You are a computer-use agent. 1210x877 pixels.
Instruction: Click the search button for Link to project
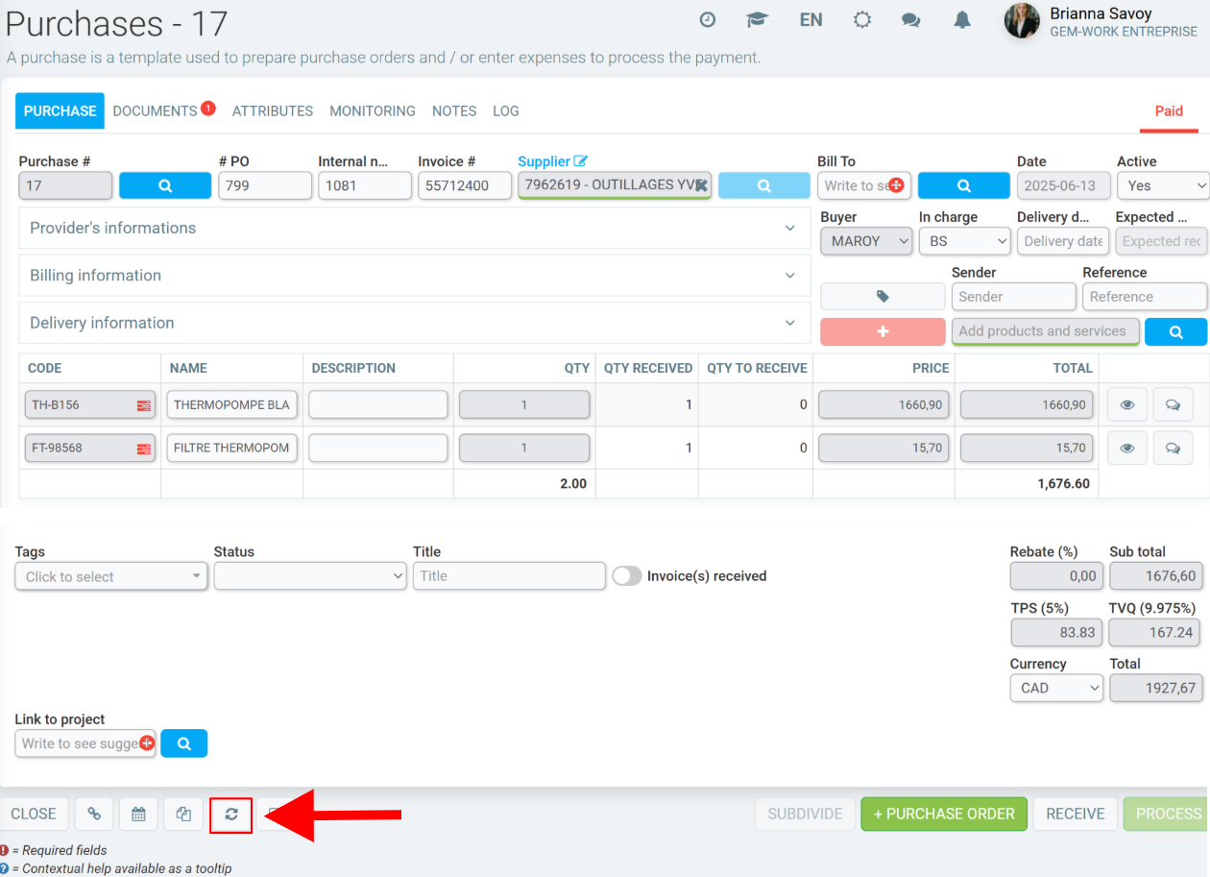183,743
